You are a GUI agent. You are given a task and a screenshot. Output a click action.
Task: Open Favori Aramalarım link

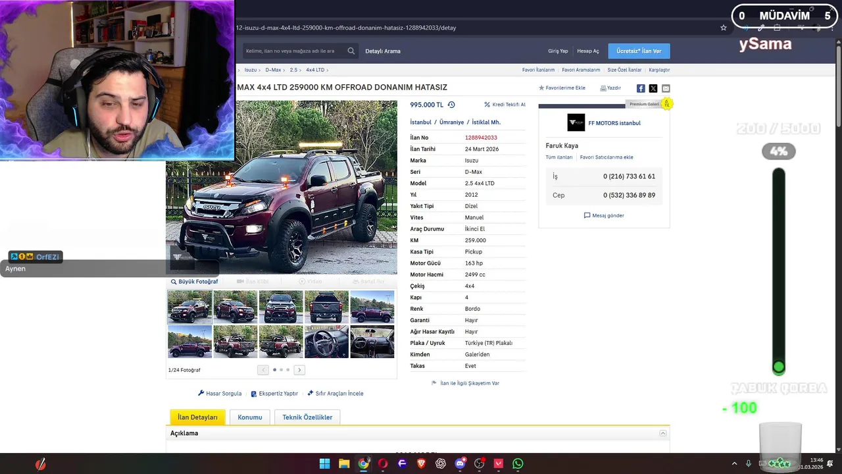581,70
